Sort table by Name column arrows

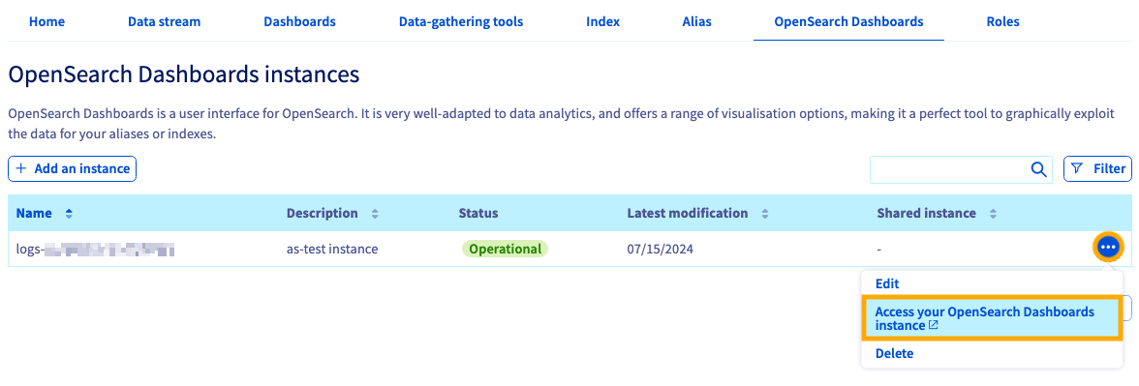point(69,213)
